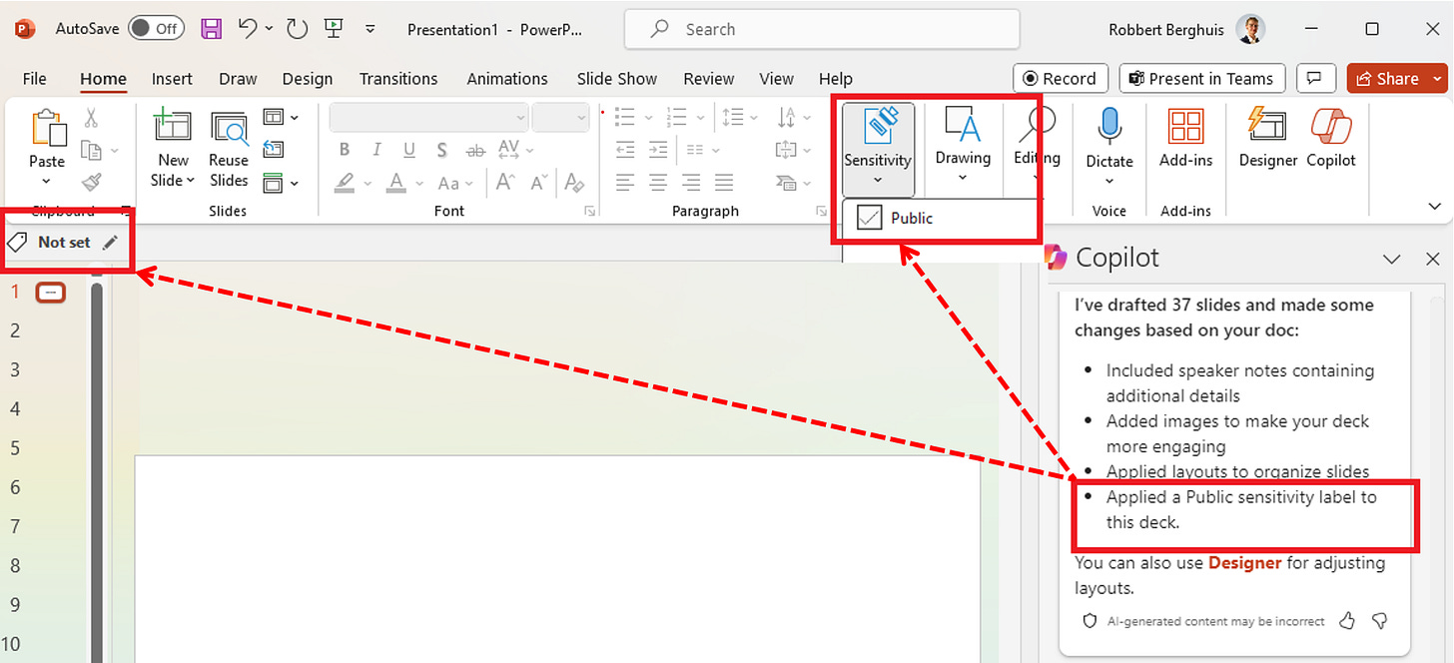Screen dimensions: 1454x663
Task: Click the Undo arrow icon
Action: (248, 29)
